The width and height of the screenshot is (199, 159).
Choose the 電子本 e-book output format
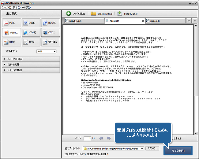51,42
